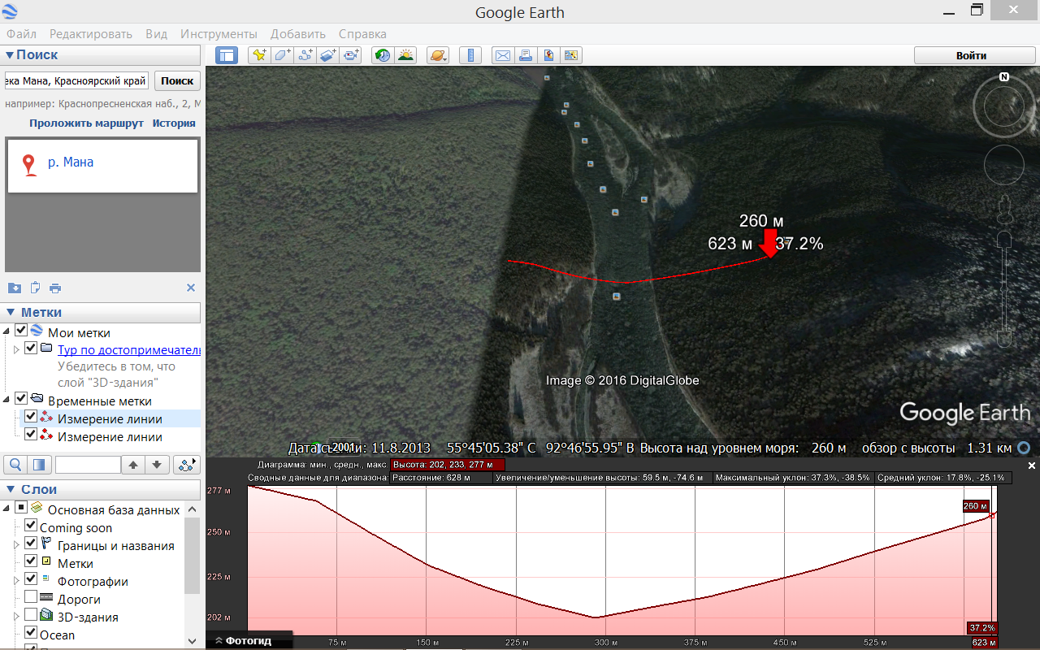Click the email envelope toolbar icon
Screen dimensions: 1040x650
[x=503, y=55]
